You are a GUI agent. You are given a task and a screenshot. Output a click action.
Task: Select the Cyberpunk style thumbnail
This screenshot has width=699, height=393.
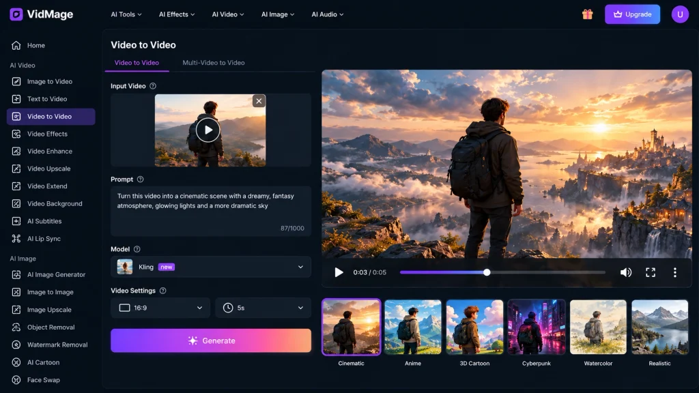pyautogui.click(x=537, y=327)
